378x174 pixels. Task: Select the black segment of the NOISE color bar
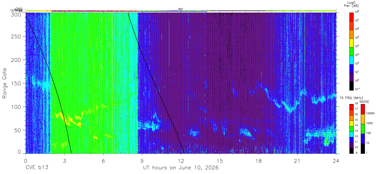point(362,148)
